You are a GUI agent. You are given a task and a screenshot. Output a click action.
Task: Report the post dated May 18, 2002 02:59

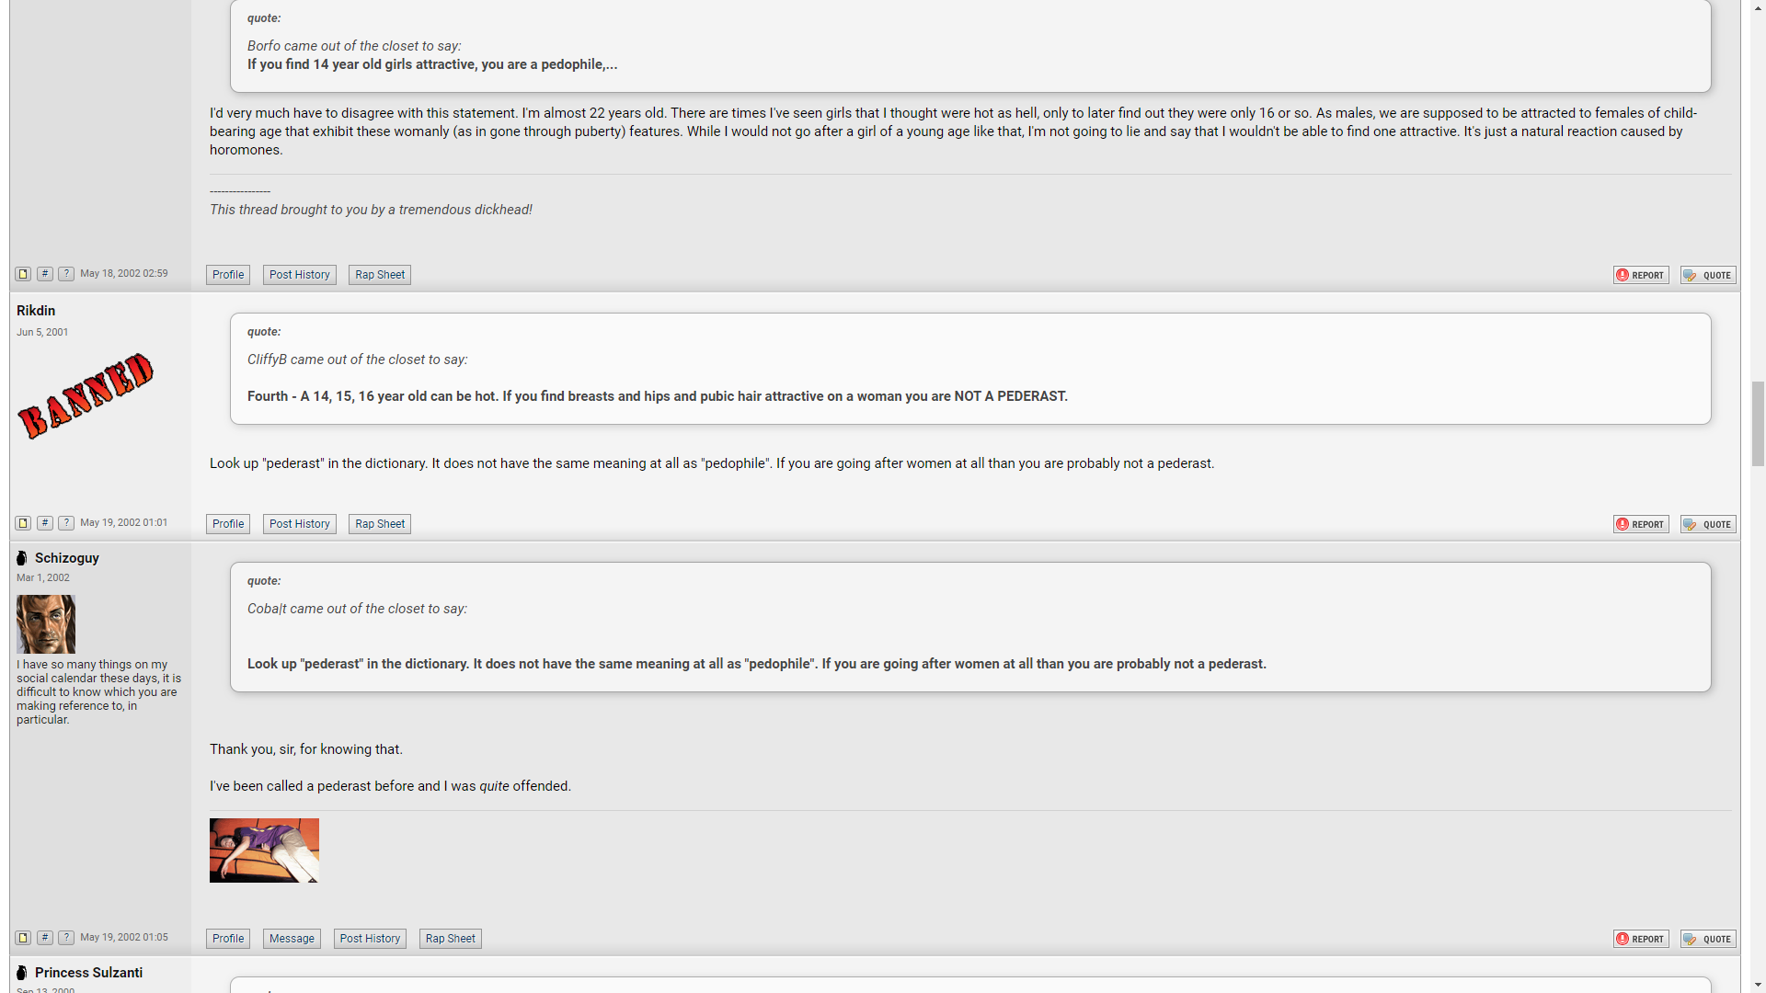pos(1641,275)
